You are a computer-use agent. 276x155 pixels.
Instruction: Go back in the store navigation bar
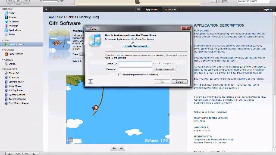46,9
